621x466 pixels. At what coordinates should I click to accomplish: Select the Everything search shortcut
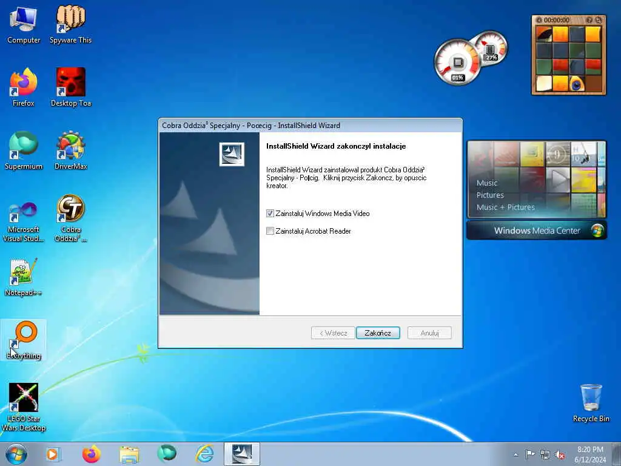coord(24,340)
